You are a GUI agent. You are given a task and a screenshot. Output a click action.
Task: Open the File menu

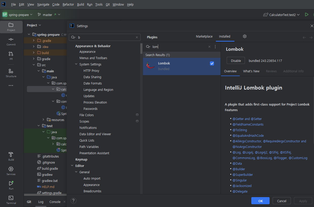(13, 5)
